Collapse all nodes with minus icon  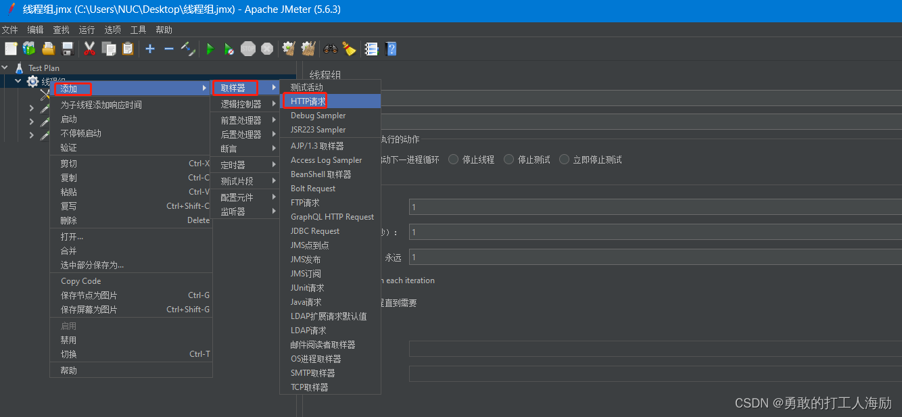tap(169, 49)
